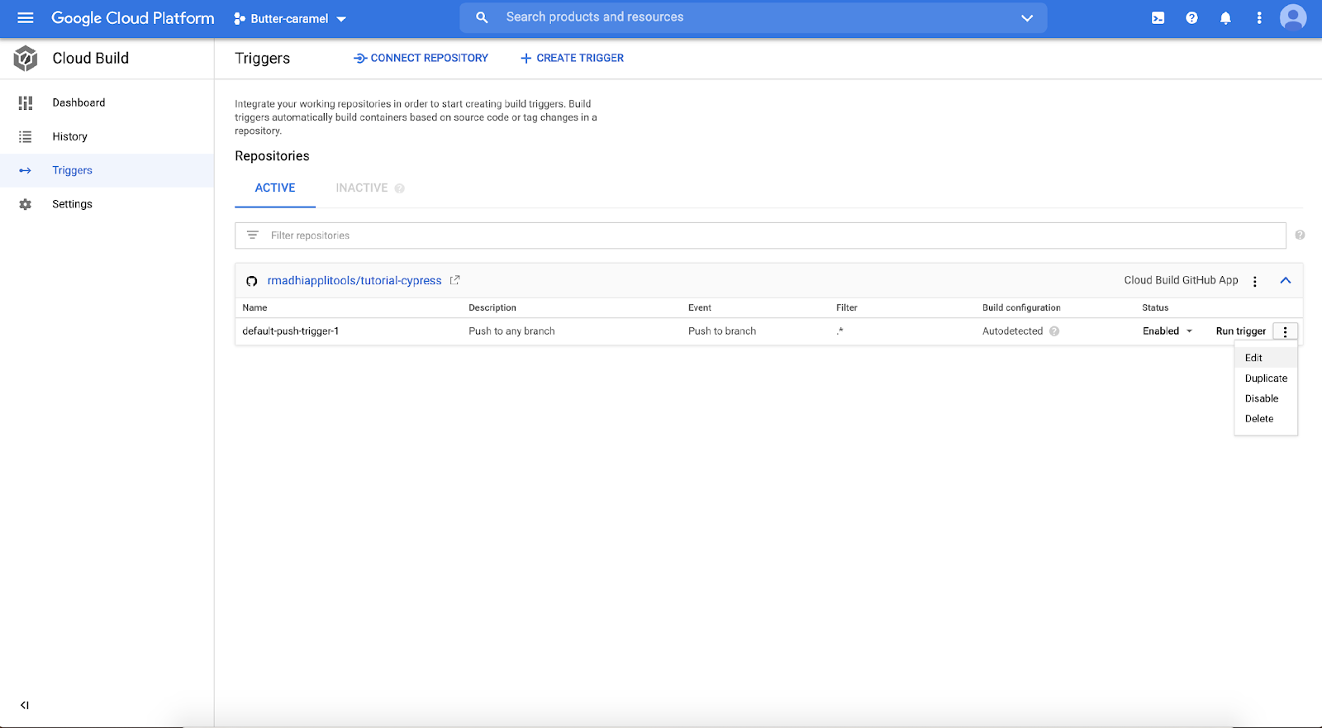
Task: Open external link icon beside tutorial-cypress repository
Action: pos(454,280)
